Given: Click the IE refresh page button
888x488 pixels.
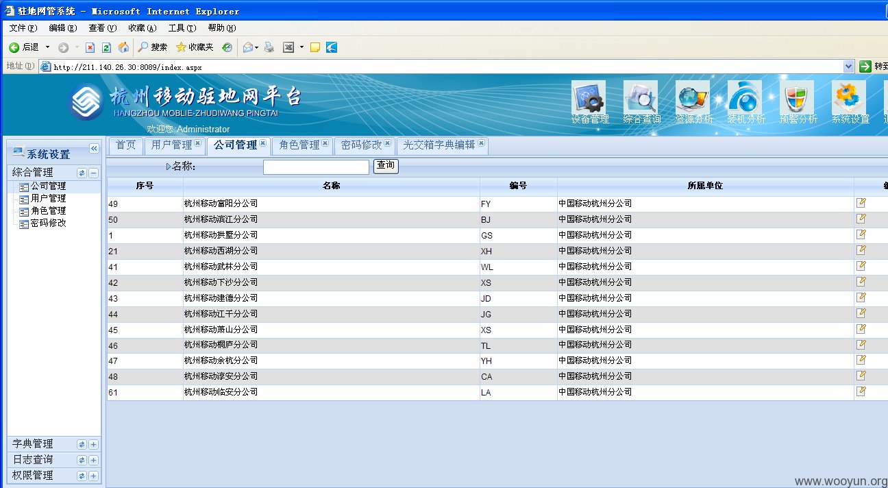Looking at the screenshot, I should point(106,47).
